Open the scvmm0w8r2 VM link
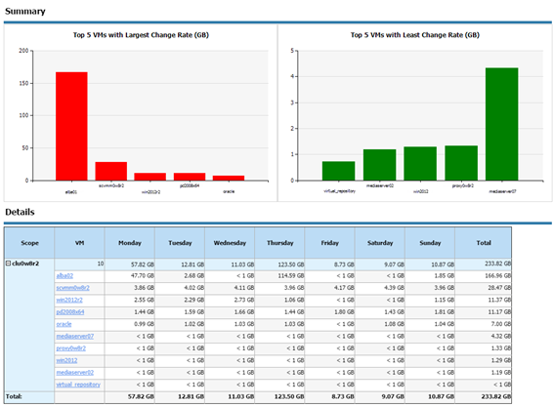This screenshot has height=407, width=554. point(72,288)
